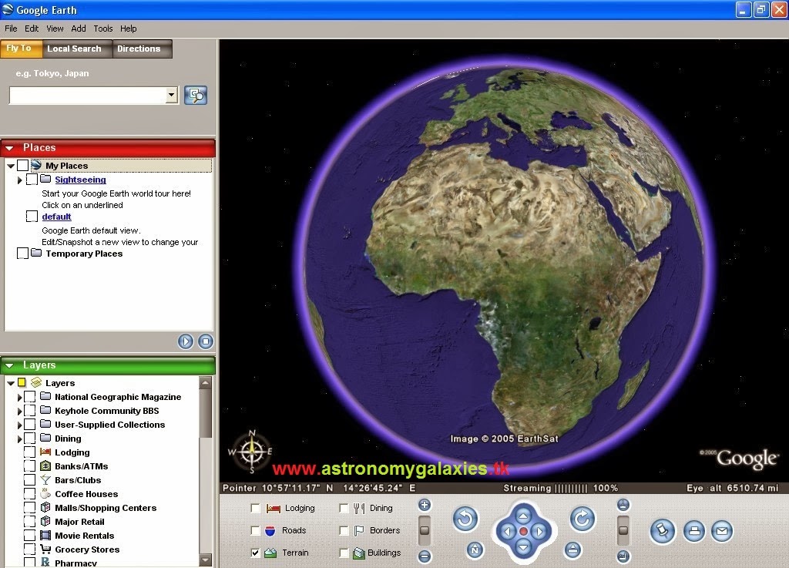Click the compass rose on the map

[x=251, y=452]
